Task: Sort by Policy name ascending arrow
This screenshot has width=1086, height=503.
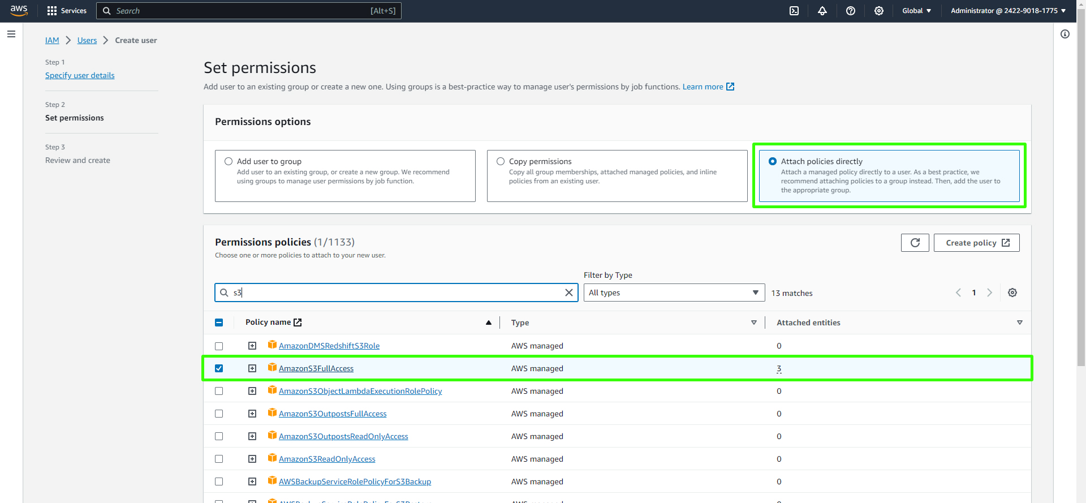Action: point(489,323)
